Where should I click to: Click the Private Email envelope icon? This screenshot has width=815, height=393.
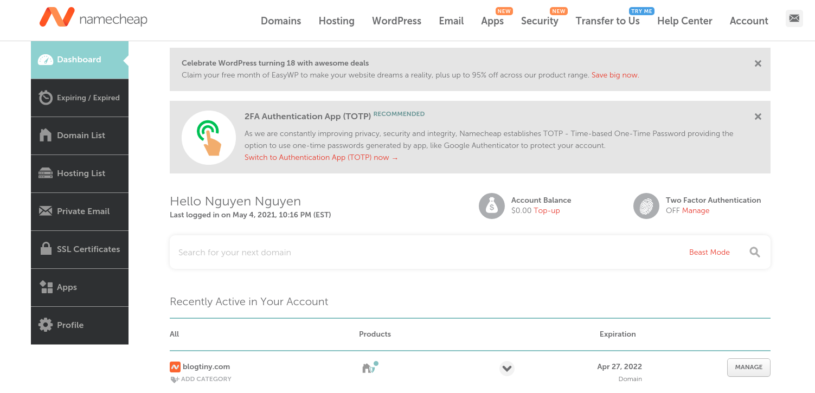(x=46, y=211)
